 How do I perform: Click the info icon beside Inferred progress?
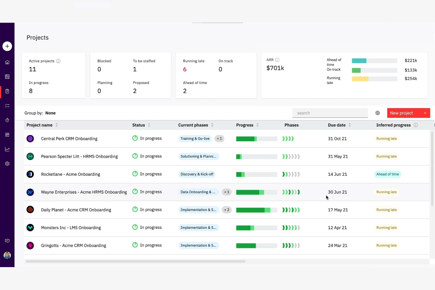tap(416, 125)
